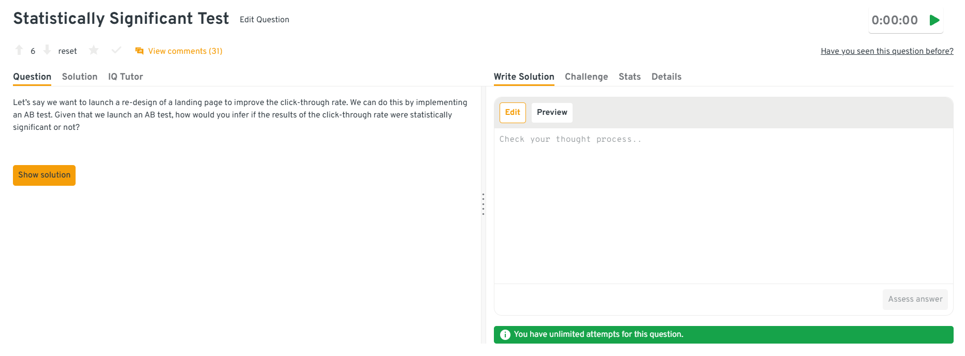Image resolution: width=965 pixels, height=356 pixels.
Task: Click the comments speech bubble icon
Action: coord(139,51)
